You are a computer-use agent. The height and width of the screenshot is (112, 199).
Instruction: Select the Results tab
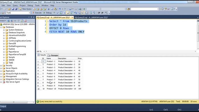42,55
